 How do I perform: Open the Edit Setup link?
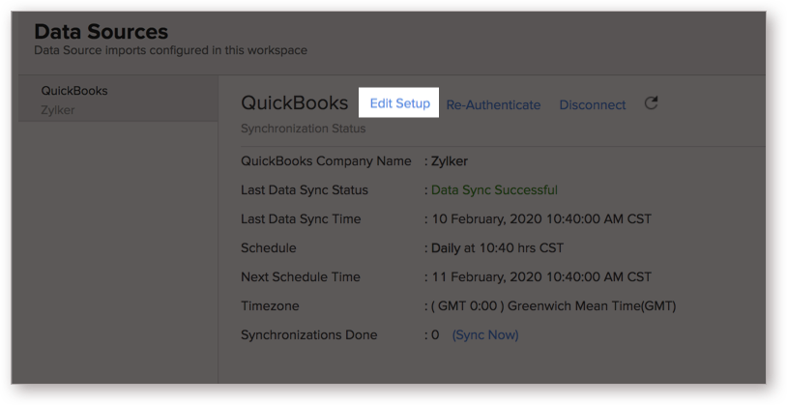coord(399,103)
